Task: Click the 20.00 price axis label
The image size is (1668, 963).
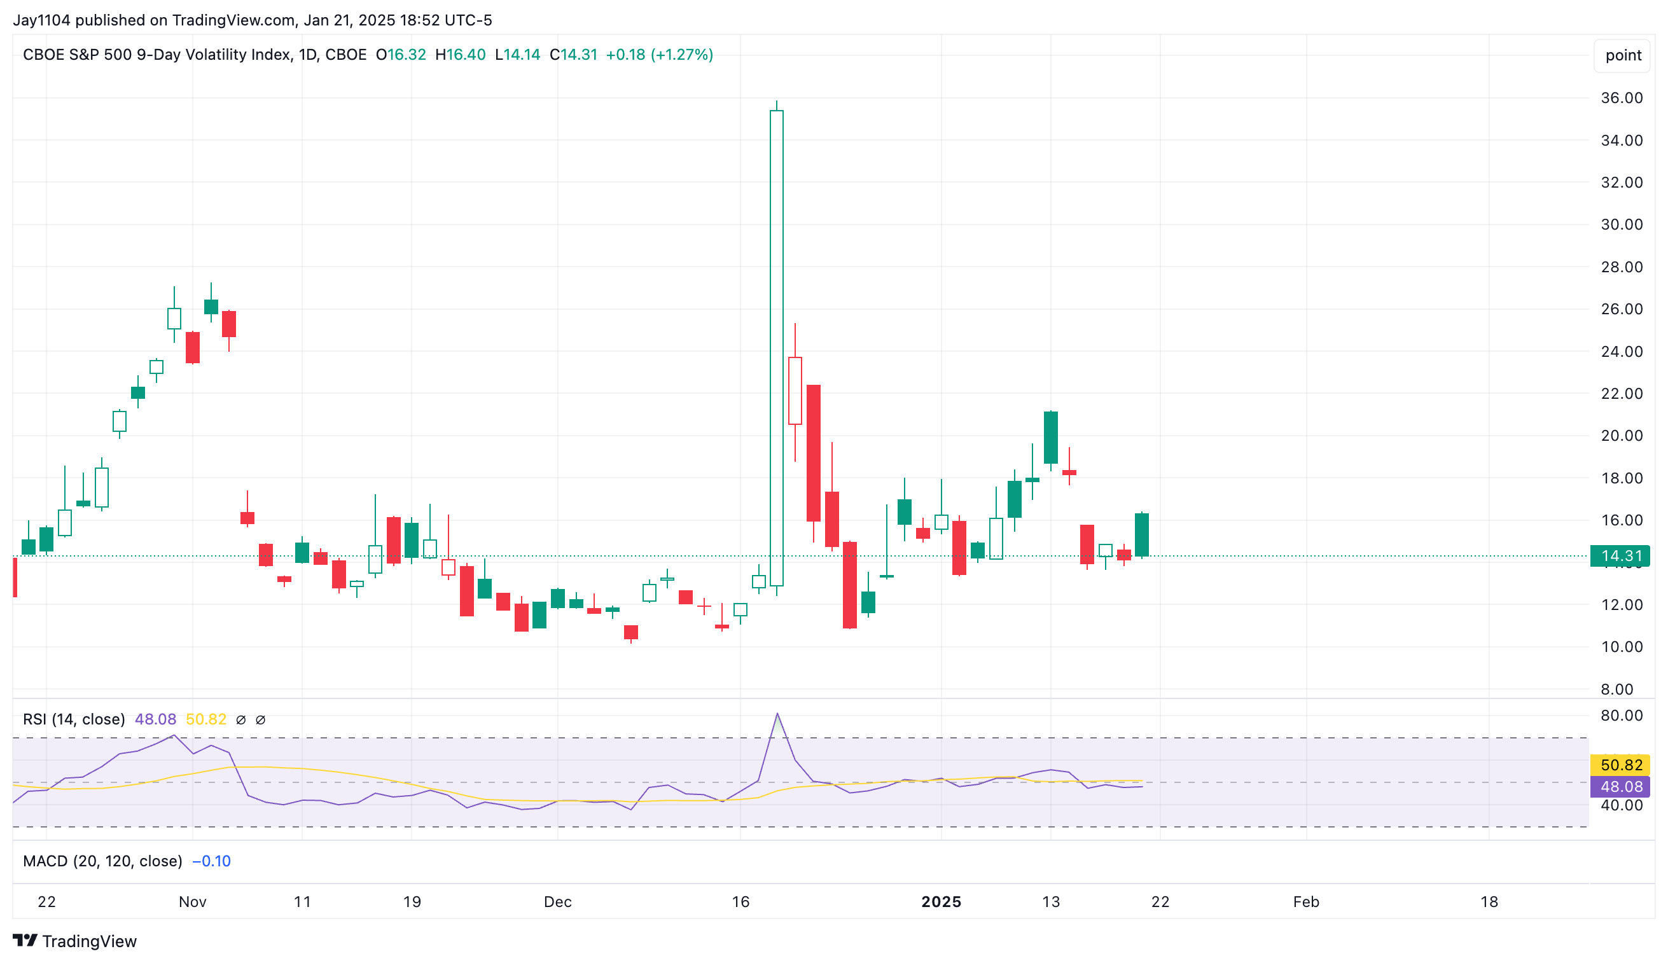Action: 1622,435
